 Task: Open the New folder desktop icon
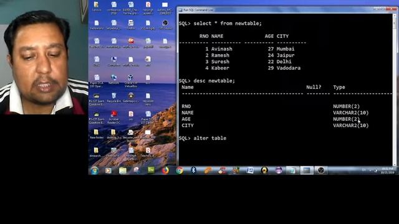(x=97, y=134)
